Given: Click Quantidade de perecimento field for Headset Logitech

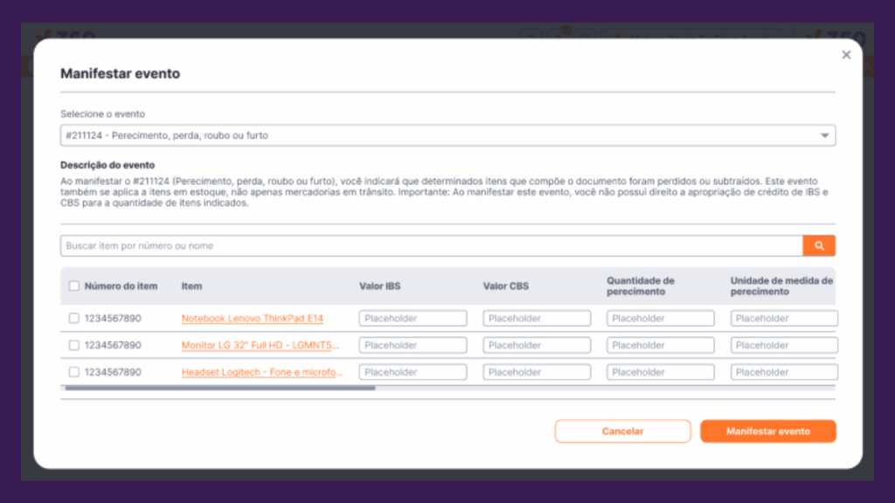Looking at the screenshot, I should click(x=660, y=372).
